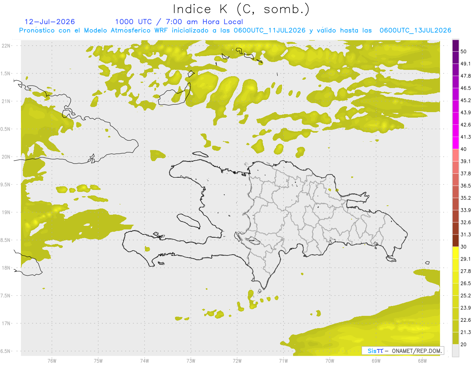Screen dimensions: 474x366
Task: Click the '43.9' colorbar label
Action: click(x=466, y=113)
